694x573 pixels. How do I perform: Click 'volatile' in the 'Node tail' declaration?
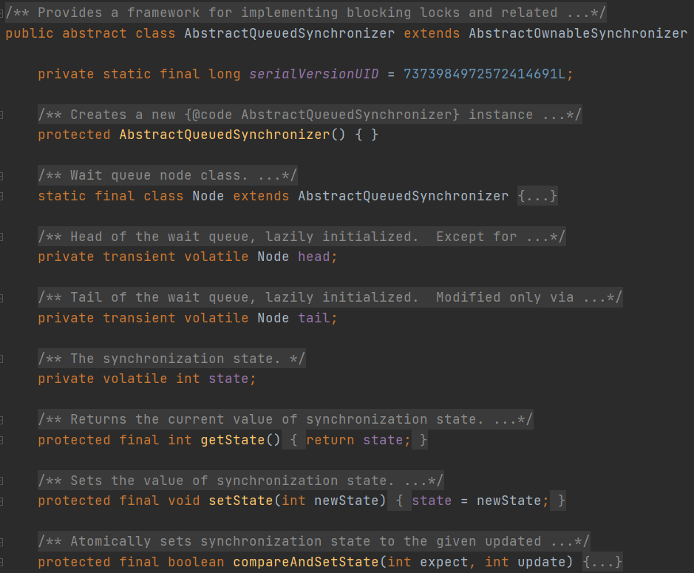(x=217, y=318)
